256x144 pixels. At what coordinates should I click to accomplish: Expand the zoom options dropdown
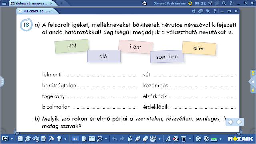point(106,139)
